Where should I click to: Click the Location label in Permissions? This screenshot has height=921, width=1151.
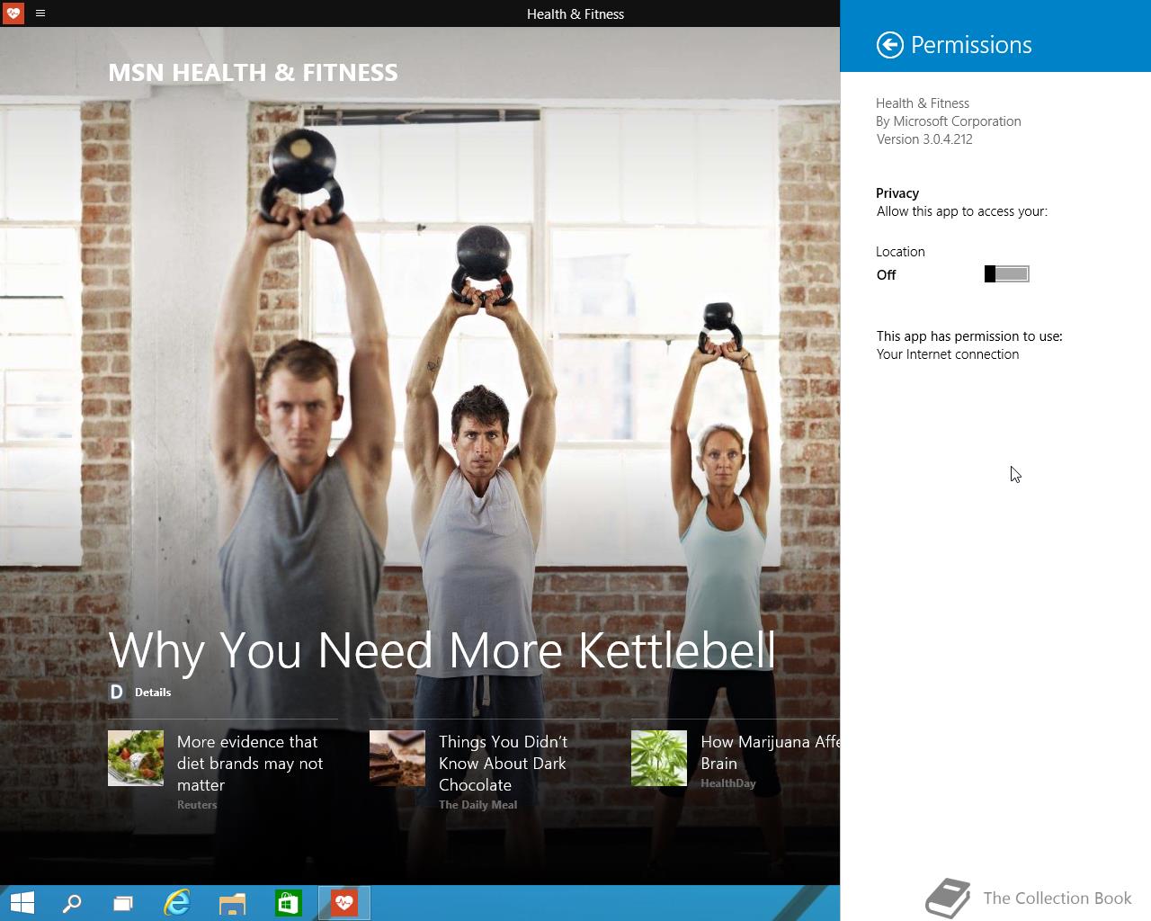click(900, 252)
